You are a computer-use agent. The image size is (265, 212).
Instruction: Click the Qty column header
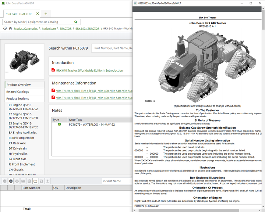pyautogui.click(x=59, y=188)
